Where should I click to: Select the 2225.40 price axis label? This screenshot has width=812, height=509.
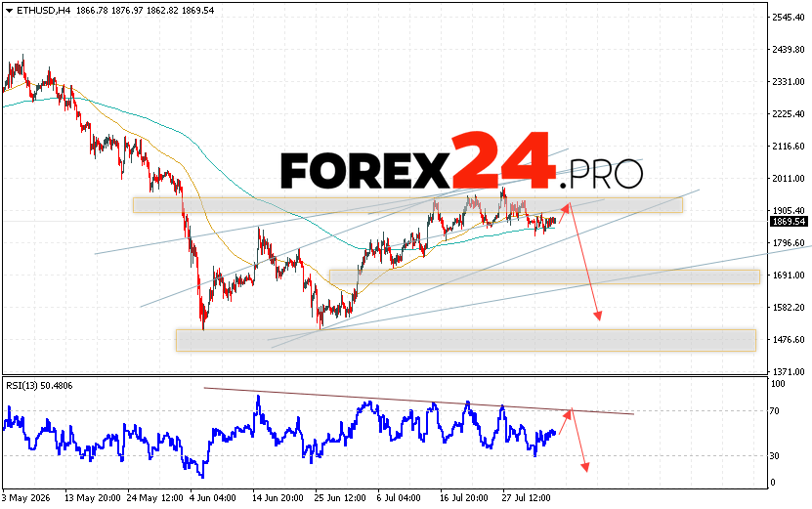click(x=789, y=114)
